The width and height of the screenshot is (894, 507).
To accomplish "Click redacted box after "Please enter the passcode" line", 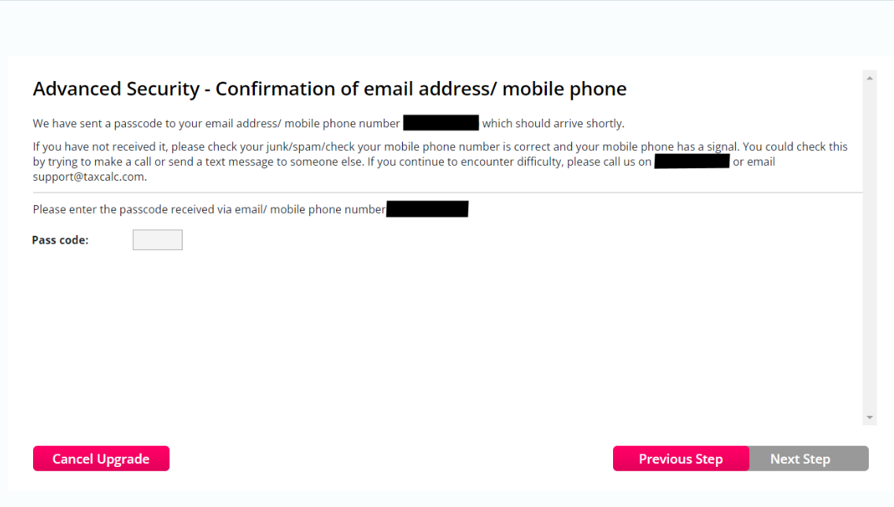I will pyautogui.click(x=427, y=209).
